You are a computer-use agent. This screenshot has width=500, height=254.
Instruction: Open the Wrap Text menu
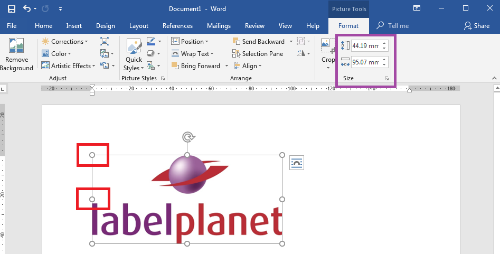192,54
